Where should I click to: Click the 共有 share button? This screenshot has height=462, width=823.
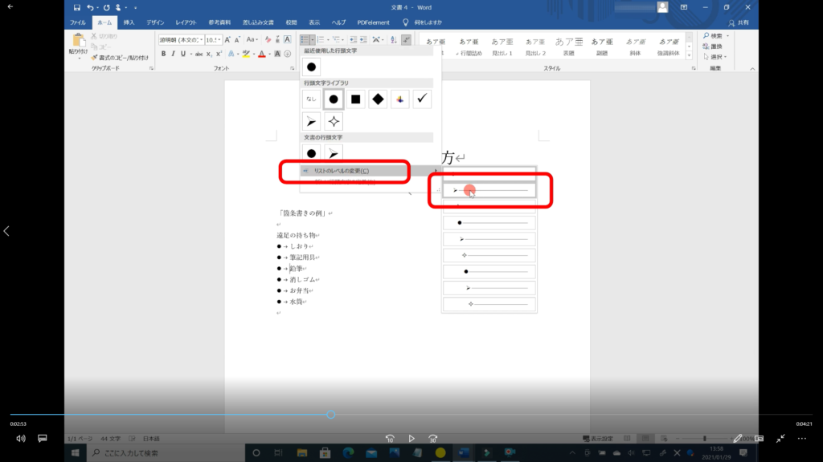tap(738, 22)
